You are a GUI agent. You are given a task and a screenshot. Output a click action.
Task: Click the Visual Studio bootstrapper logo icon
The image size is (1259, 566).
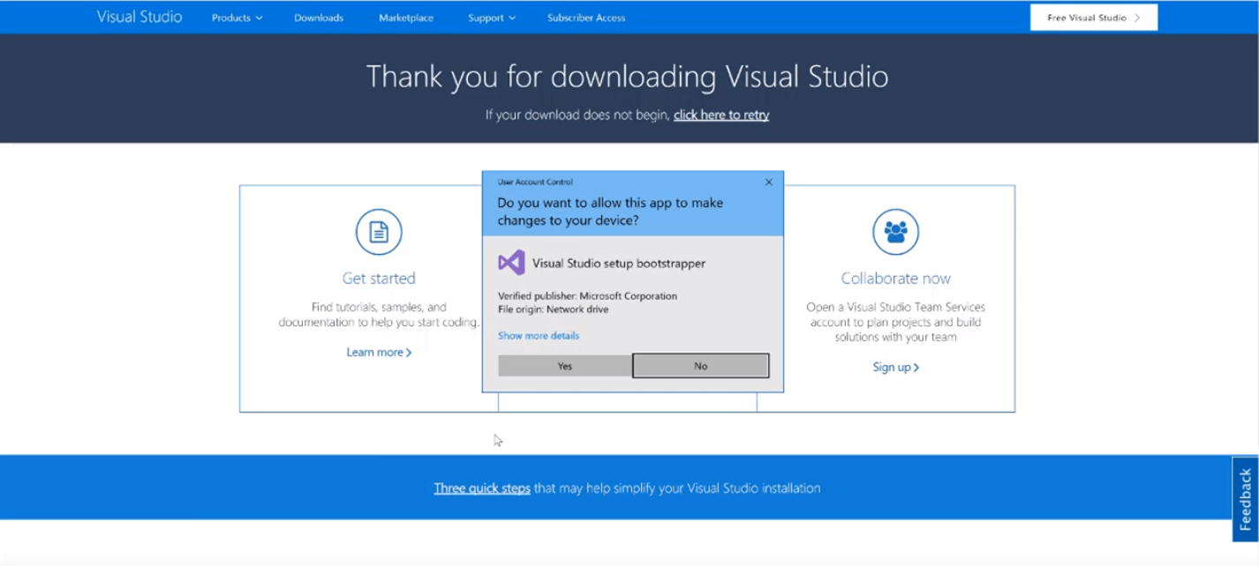pos(511,263)
